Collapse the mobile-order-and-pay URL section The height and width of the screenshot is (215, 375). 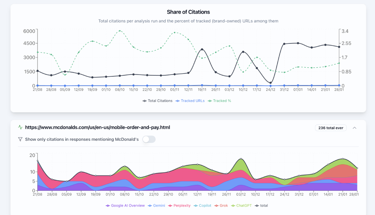(354, 128)
